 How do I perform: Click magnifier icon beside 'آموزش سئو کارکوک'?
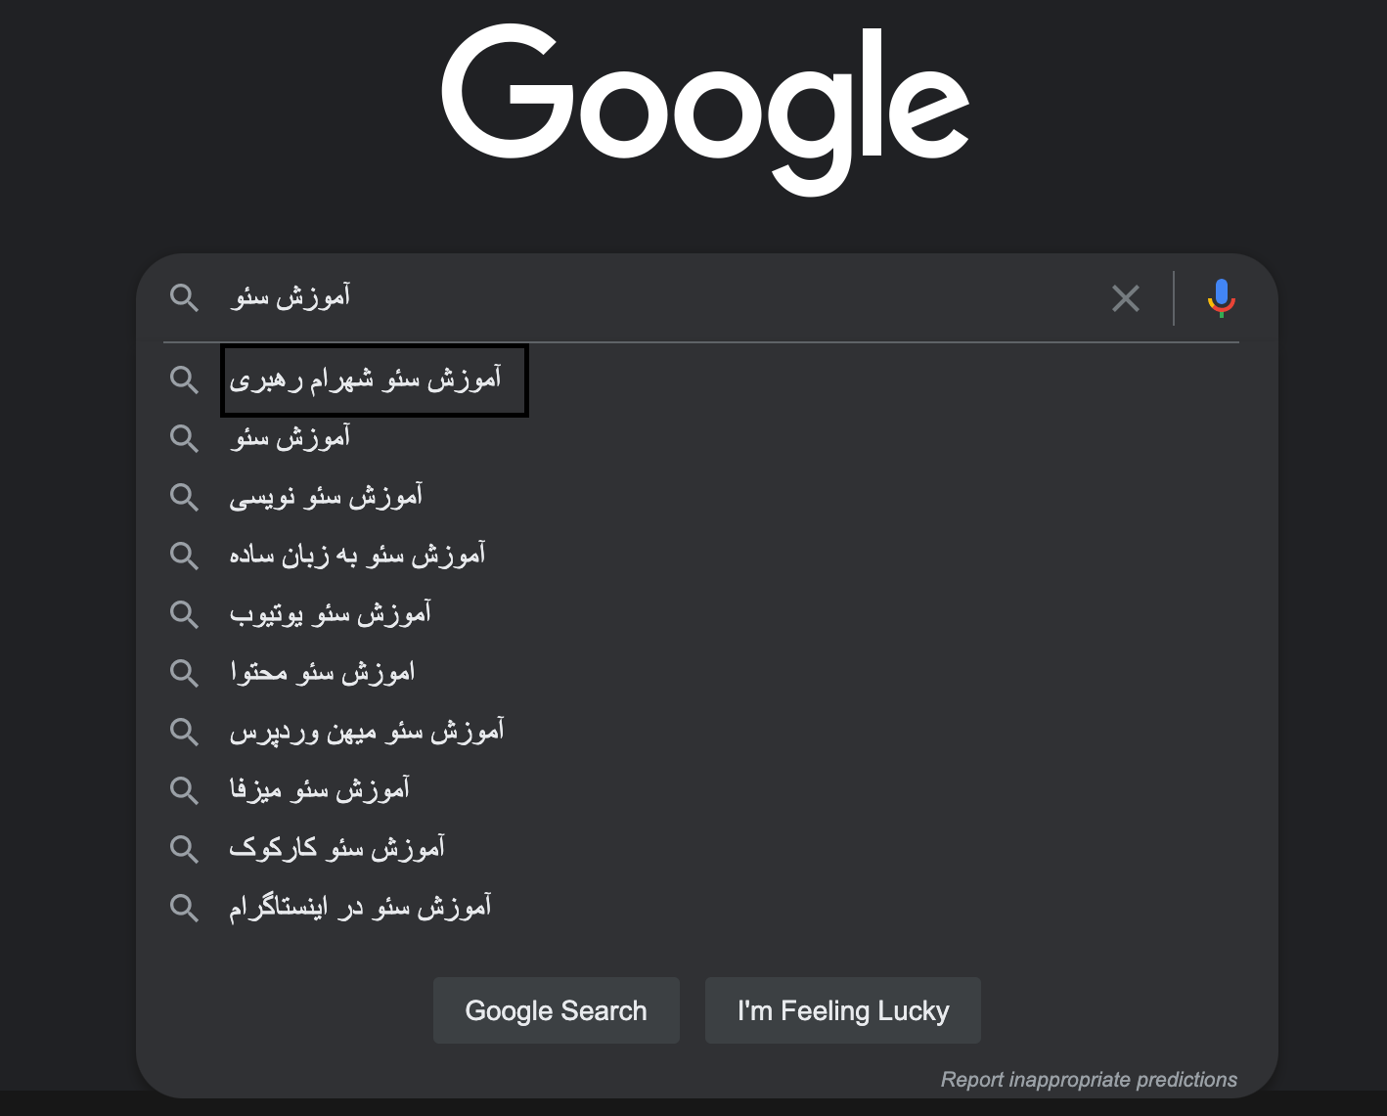(x=184, y=849)
